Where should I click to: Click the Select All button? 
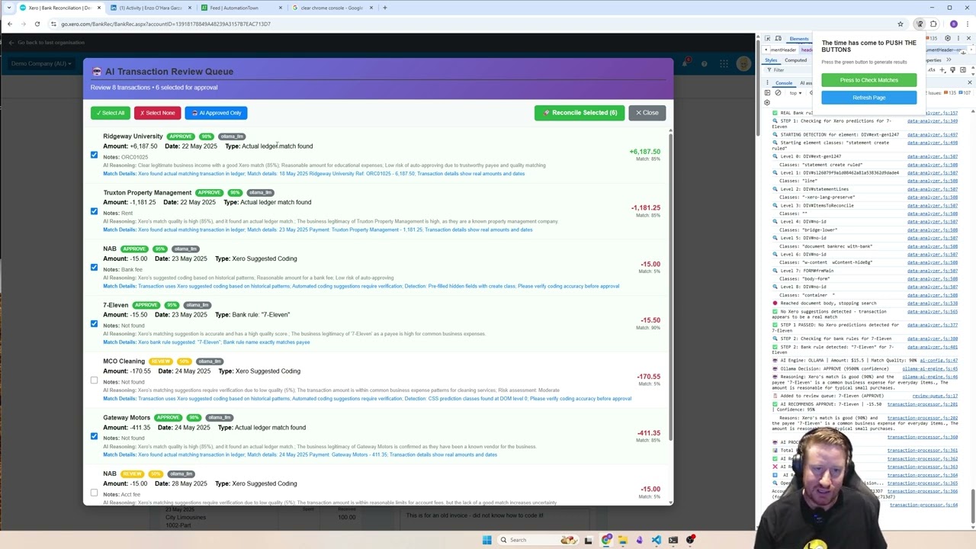click(111, 113)
